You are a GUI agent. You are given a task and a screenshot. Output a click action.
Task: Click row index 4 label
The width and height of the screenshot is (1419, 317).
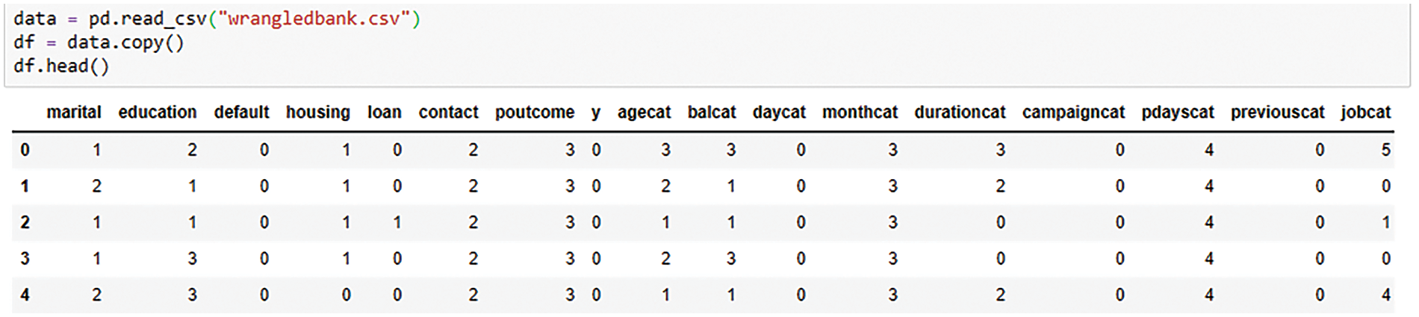tap(25, 295)
